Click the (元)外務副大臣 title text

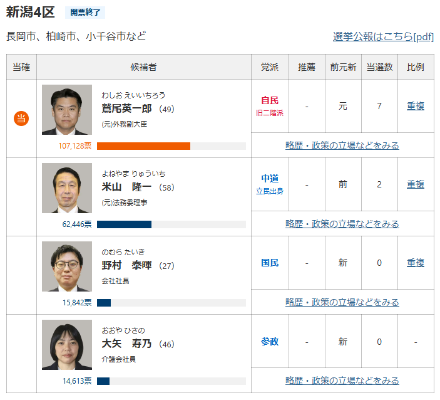point(125,124)
